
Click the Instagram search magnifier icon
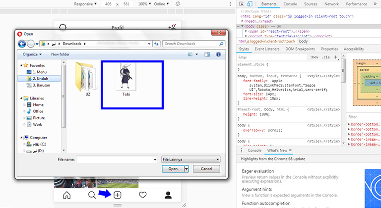coord(92,195)
